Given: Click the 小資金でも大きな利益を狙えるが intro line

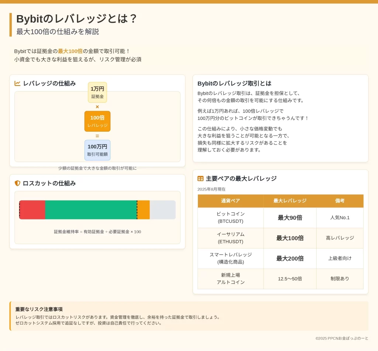Looking at the screenshot, I should pos(78,59).
